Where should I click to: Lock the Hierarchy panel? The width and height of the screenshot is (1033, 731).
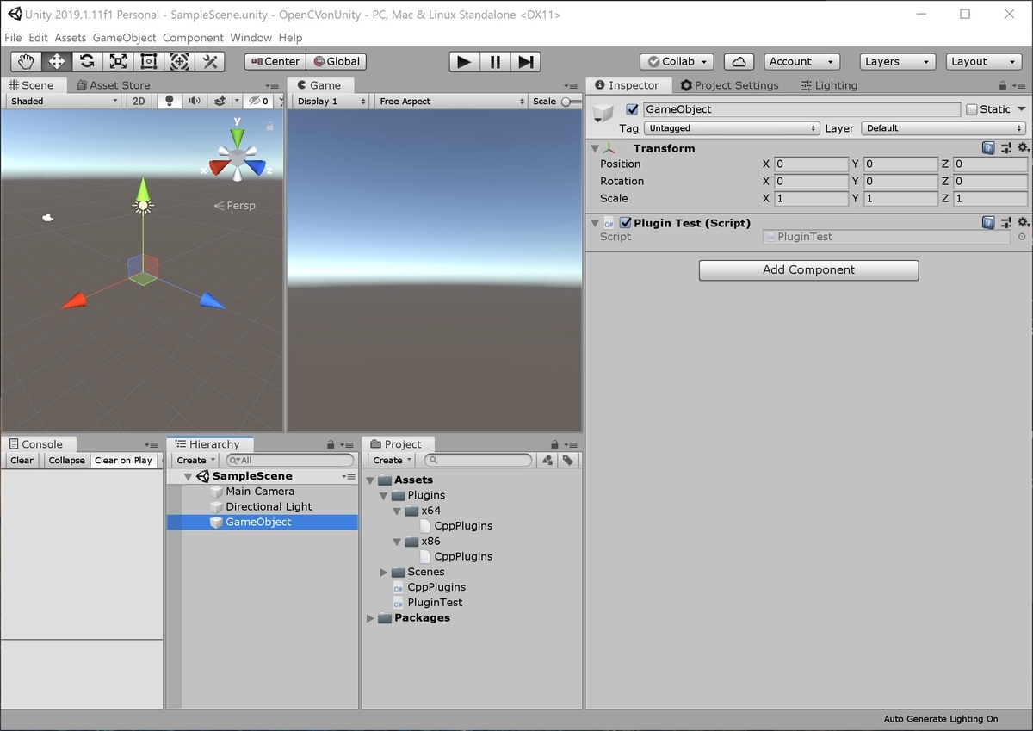(331, 444)
